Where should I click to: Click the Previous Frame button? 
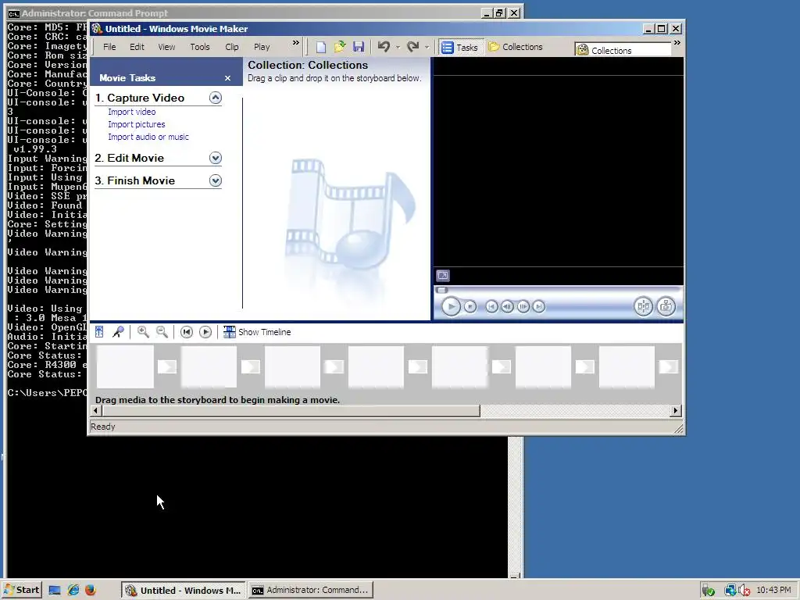click(x=507, y=306)
